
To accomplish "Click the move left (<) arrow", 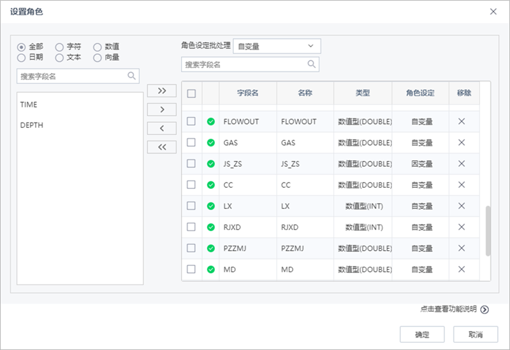I will (161, 129).
